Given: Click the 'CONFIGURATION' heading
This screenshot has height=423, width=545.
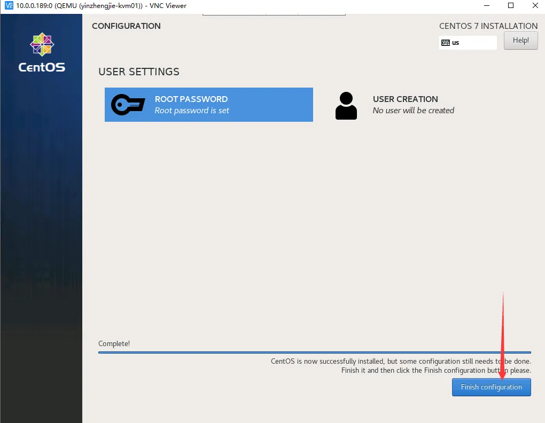Looking at the screenshot, I should click(x=126, y=26).
